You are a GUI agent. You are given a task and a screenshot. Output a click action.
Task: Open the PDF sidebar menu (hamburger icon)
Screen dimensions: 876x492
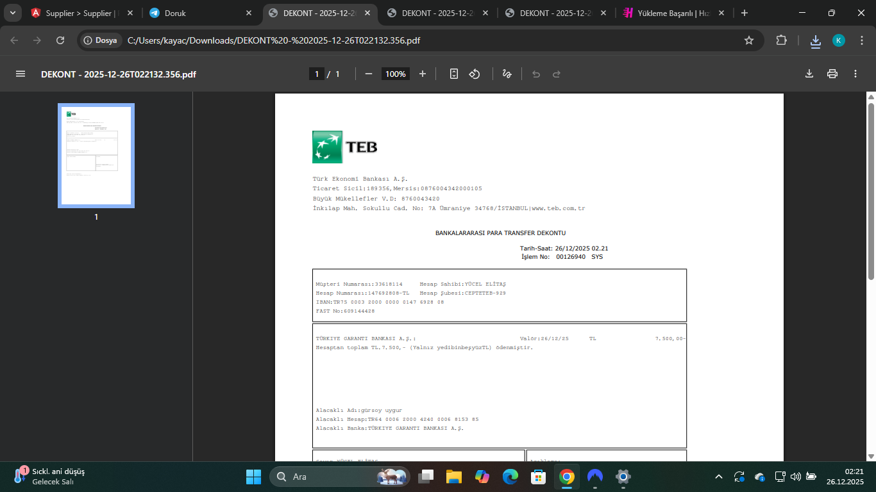pyautogui.click(x=21, y=74)
